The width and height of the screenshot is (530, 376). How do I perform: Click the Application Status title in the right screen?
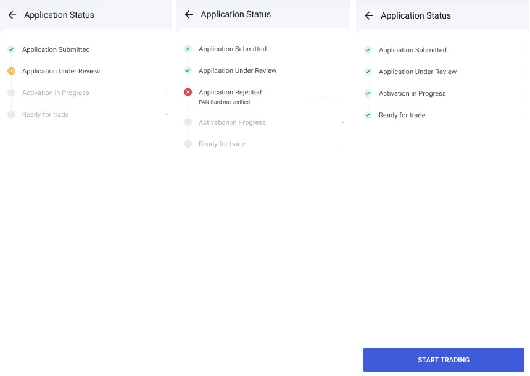click(x=415, y=16)
